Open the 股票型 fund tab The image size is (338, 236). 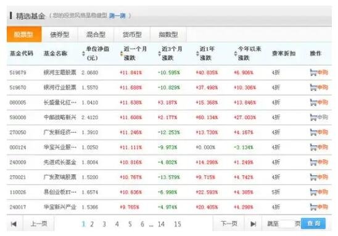24,35
